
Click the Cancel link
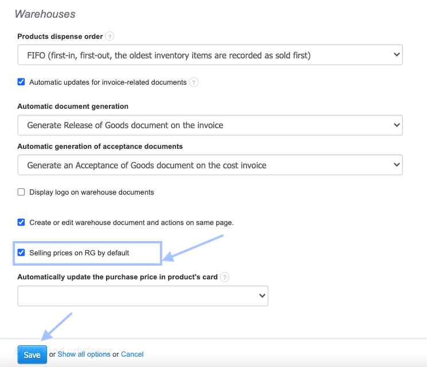click(132, 354)
